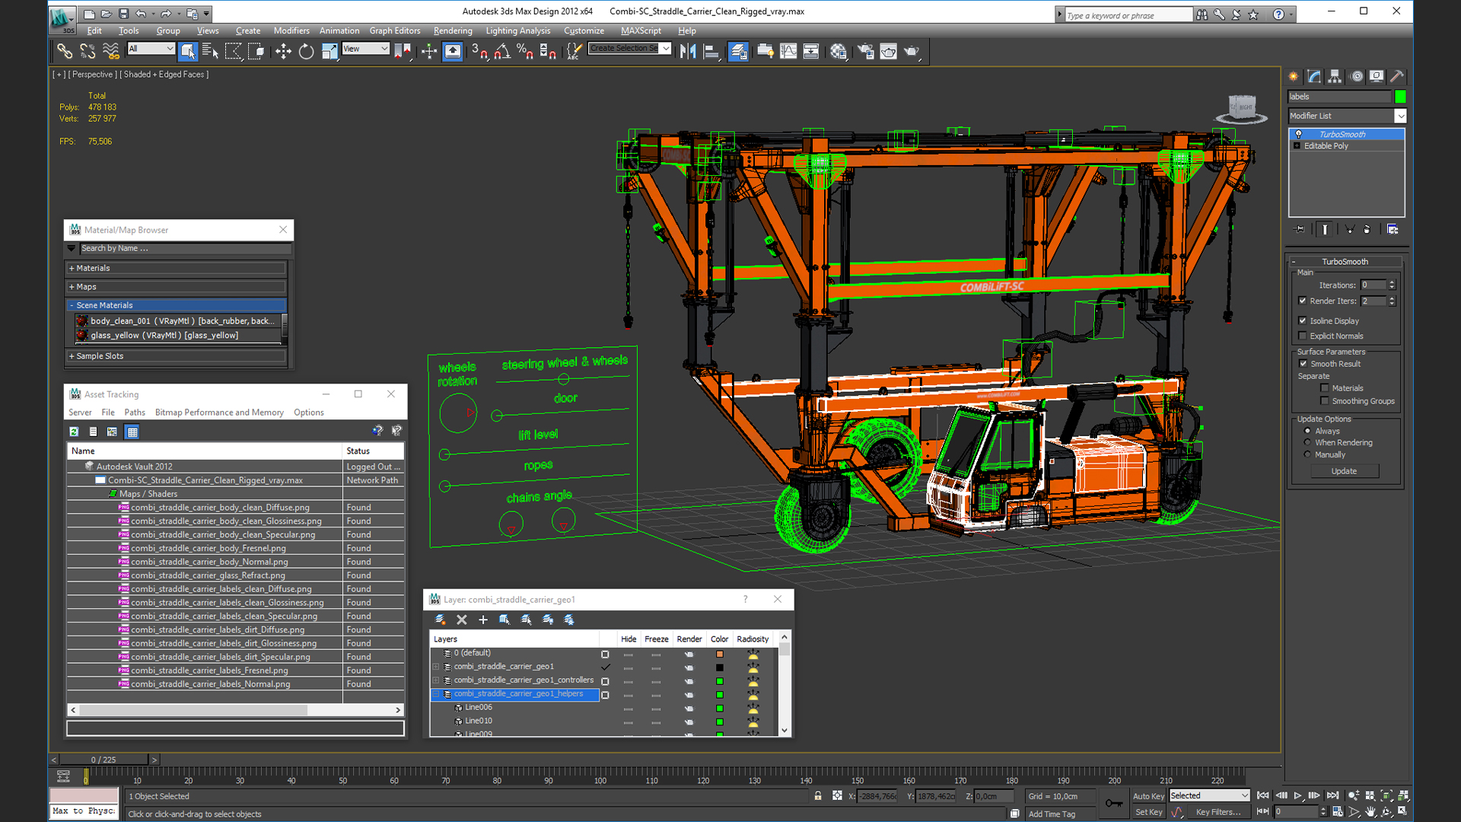This screenshot has width=1461, height=822.
Task: Click Delete Layer X icon in Layer dialog
Action: click(x=461, y=620)
